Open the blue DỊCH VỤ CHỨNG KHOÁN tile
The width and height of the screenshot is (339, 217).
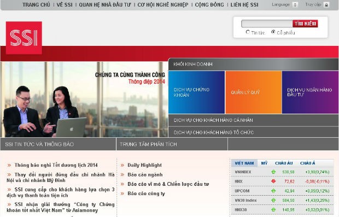click(196, 92)
